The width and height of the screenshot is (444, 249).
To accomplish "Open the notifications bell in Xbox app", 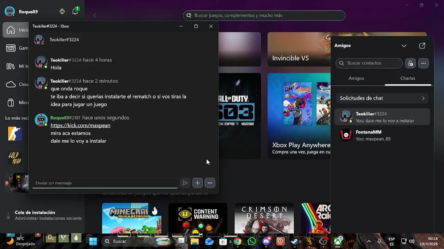I will point(75,11).
